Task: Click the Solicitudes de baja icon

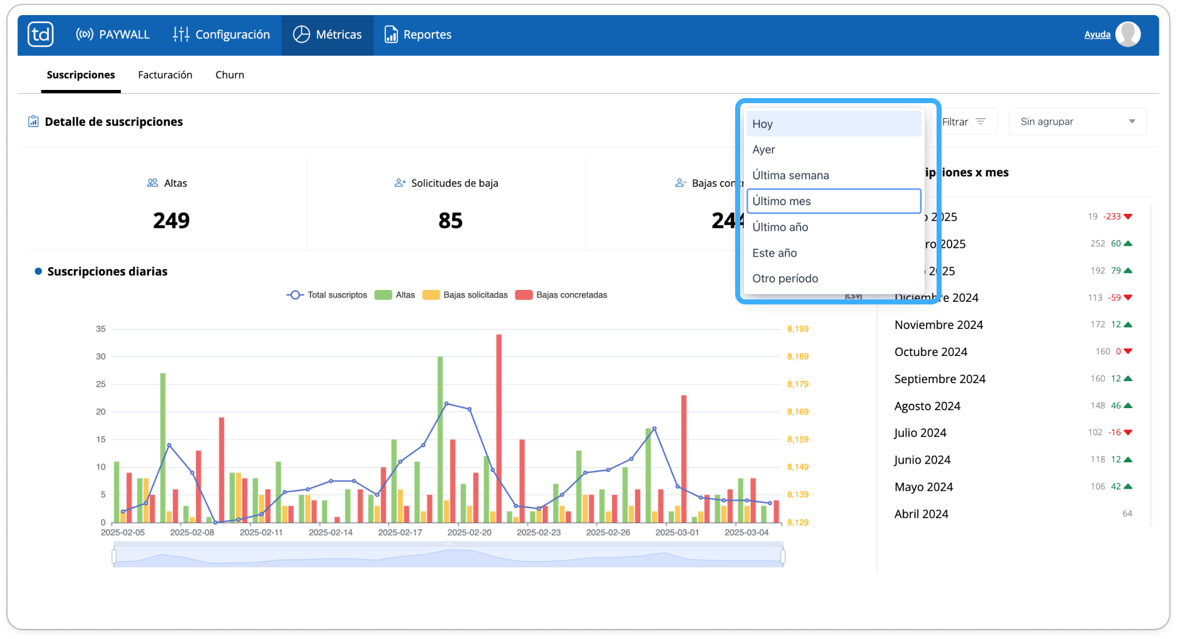Action: tap(400, 183)
